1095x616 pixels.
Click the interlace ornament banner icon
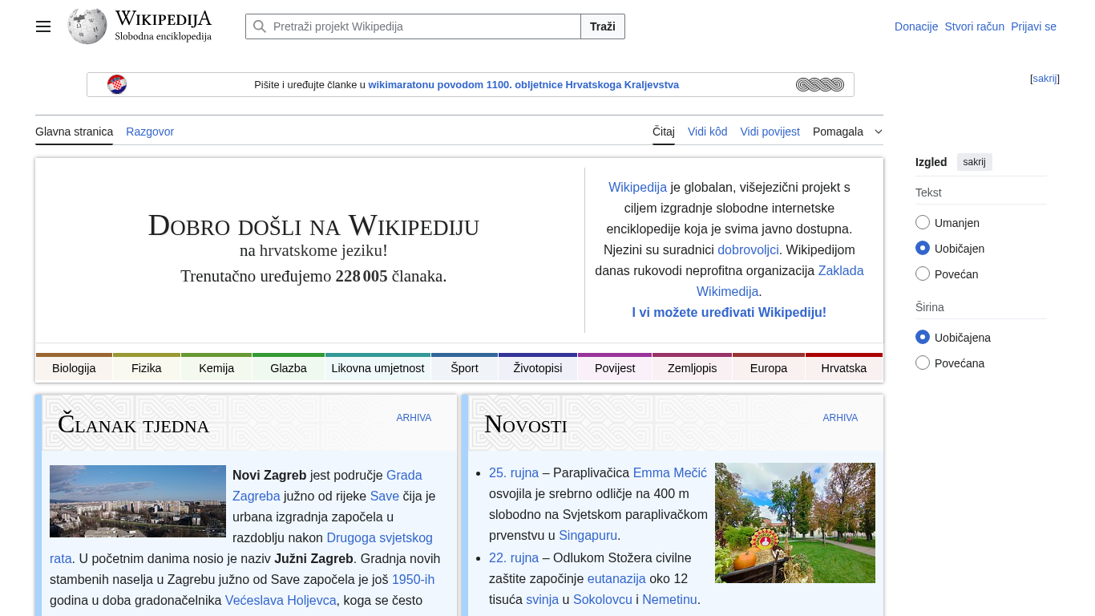[819, 84]
